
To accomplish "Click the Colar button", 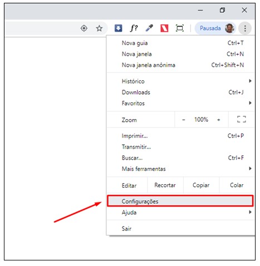I will tap(237, 185).
